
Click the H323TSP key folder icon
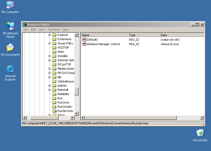pos(54,48)
